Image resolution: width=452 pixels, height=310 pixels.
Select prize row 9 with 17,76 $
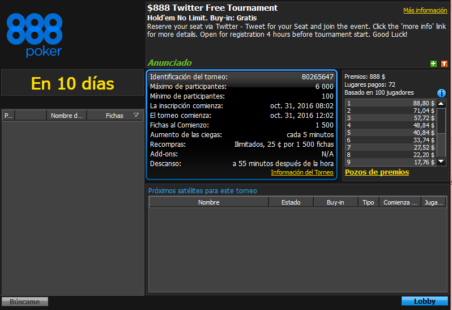[x=391, y=162]
